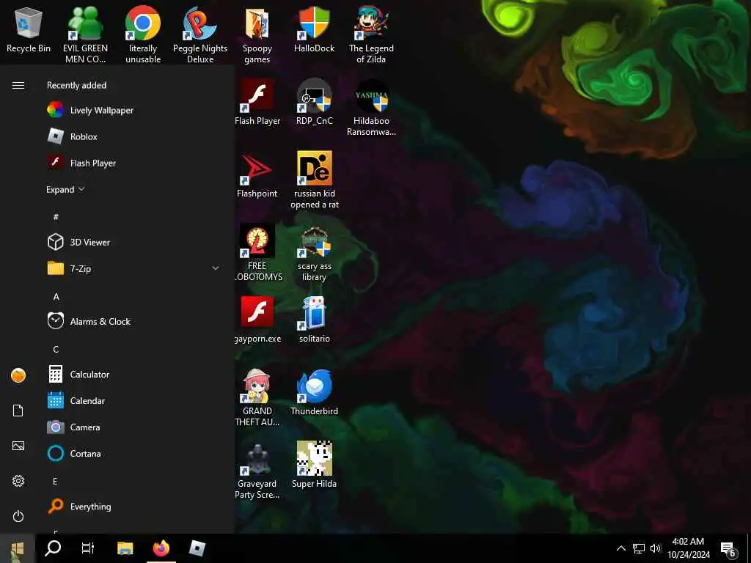Jump to the 'A' letter group
The image size is (751, 563).
(56, 297)
